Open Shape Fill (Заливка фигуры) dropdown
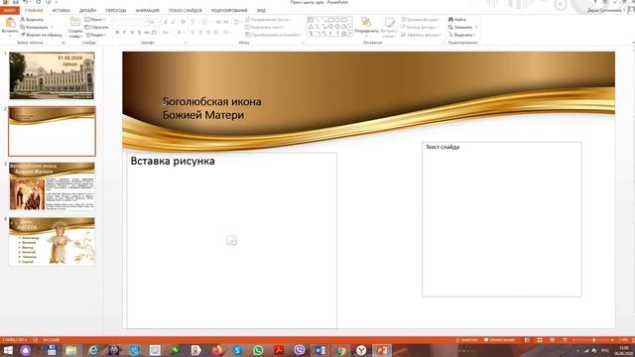635x357 pixels. pos(421,20)
